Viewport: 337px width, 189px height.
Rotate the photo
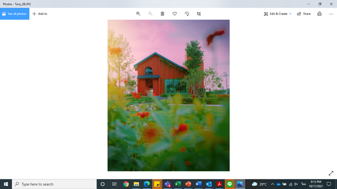[187, 14]
